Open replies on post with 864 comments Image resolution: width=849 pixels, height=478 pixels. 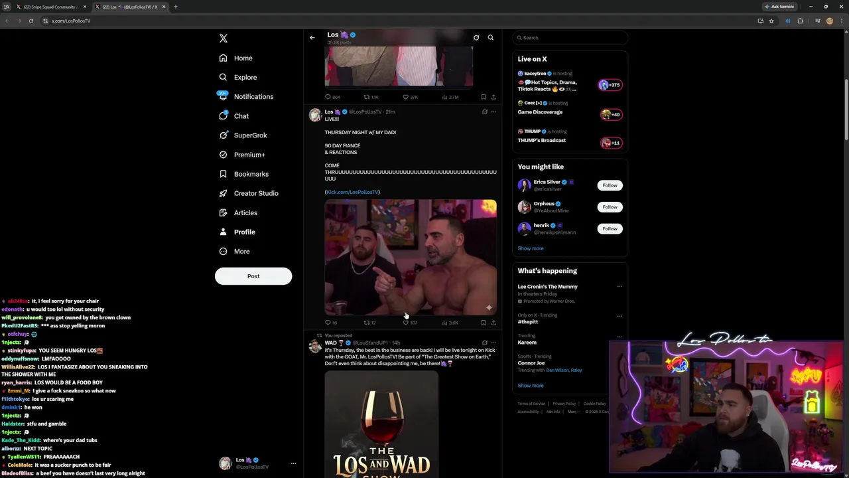click(332, 97)
